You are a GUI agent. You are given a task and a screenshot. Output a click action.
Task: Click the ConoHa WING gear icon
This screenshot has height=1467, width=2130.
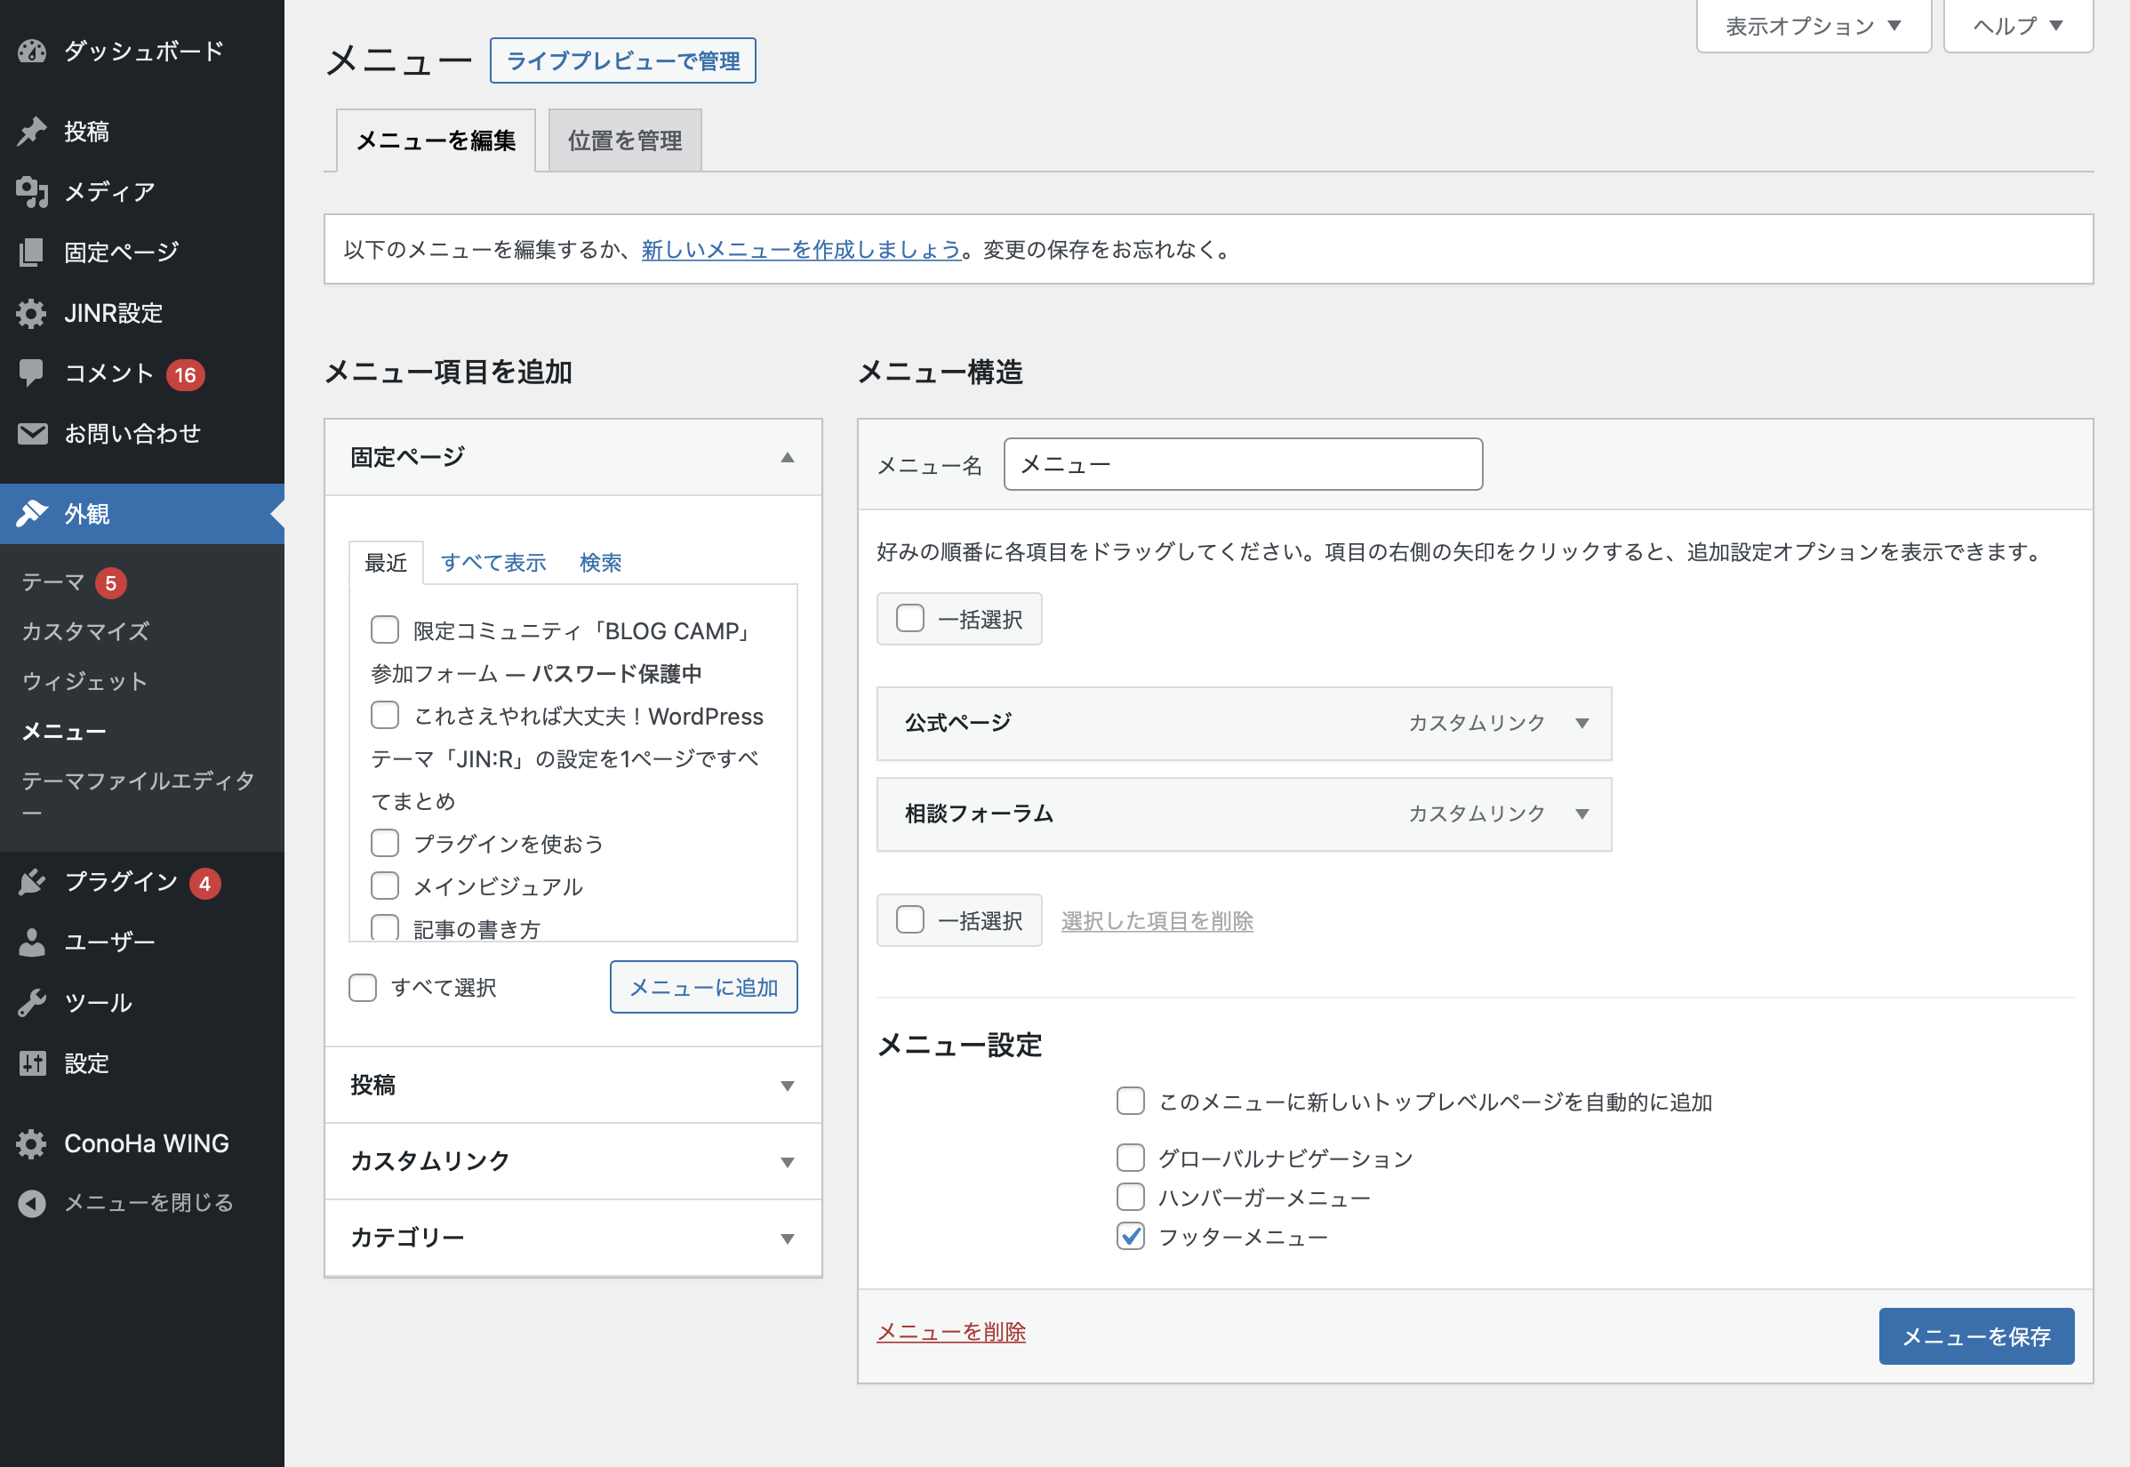click(32, 1143)
